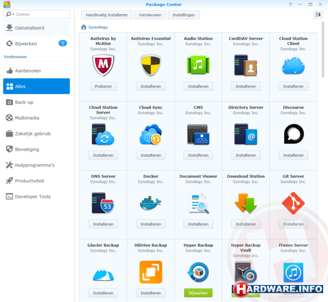
Task: Install the Directory Server package
Action: [x=245, y=155]
